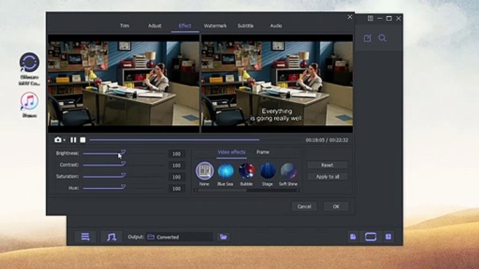Confirm effects with OK

336,207
